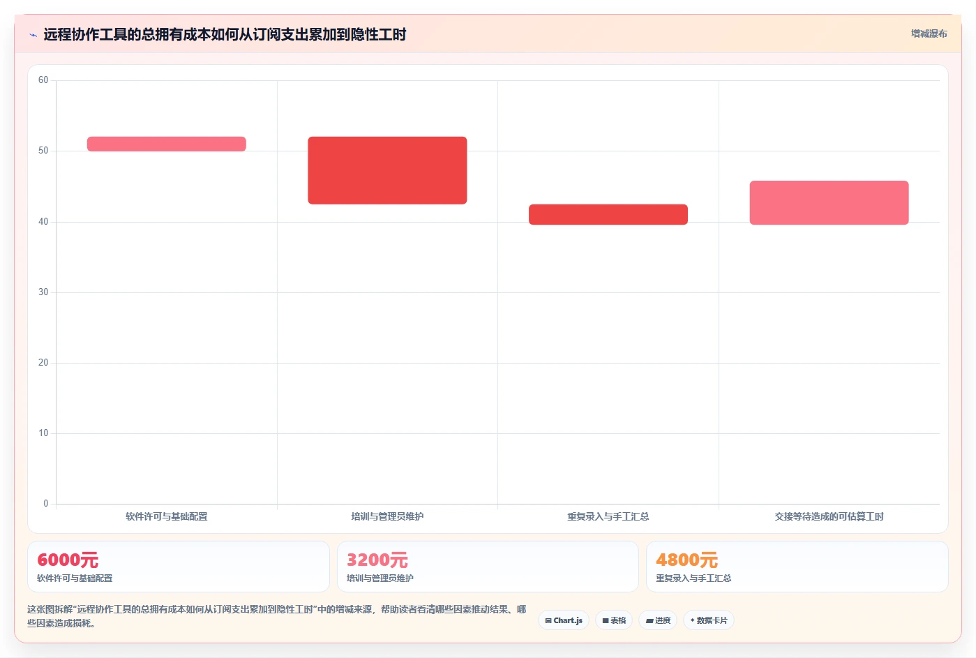The height and width of the screenshot is (658, 976).
Task: Select the 4800元 data card
Action: pyautogui.click(x=797, y=567)
